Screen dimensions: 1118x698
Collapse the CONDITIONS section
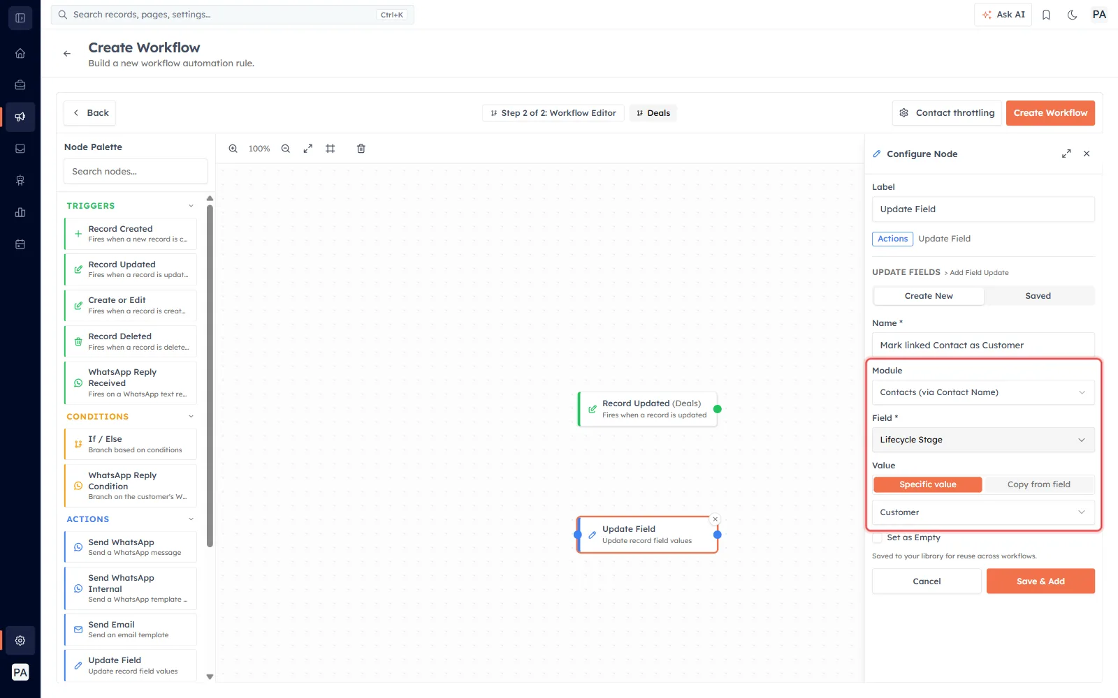point(191,417)
